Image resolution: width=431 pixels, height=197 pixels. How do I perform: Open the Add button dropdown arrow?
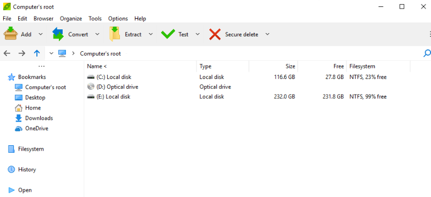41,34
